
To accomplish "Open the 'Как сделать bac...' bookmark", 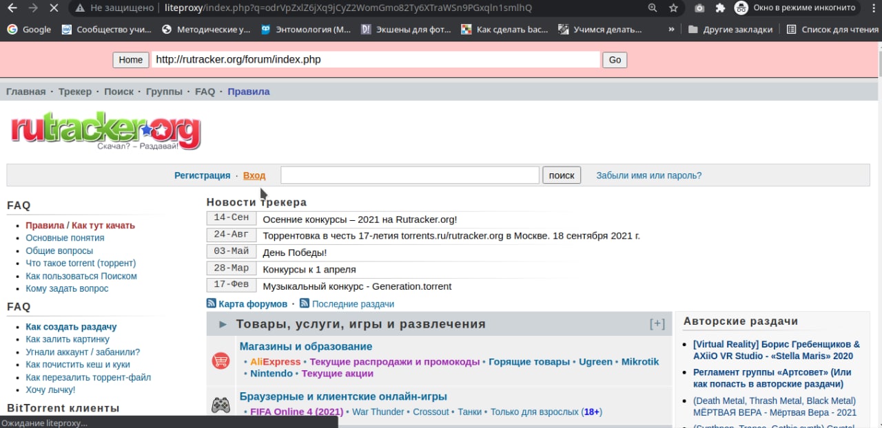I will 506,30.
